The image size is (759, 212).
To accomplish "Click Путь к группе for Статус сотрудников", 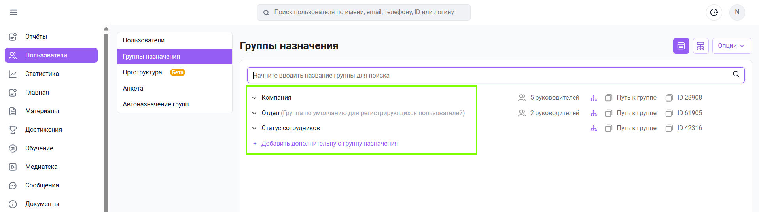I will coord(636,128).
